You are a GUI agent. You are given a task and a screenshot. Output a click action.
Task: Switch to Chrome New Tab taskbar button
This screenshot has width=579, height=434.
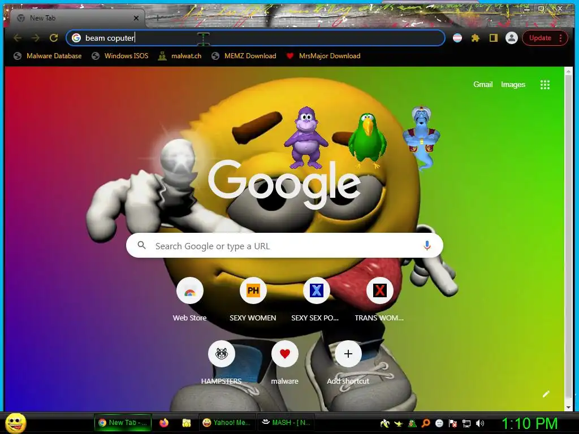pos(123,423)
